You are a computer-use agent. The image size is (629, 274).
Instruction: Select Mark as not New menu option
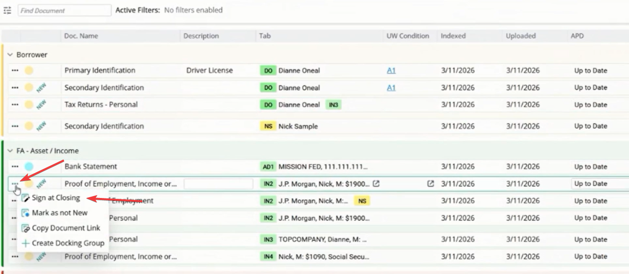(59, 213)
